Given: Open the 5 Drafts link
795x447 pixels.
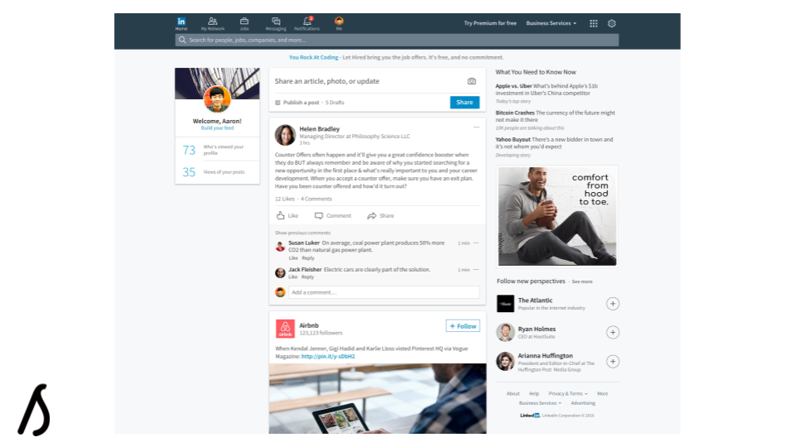Looking at the screenshot, I should click(x=335, y=103).
